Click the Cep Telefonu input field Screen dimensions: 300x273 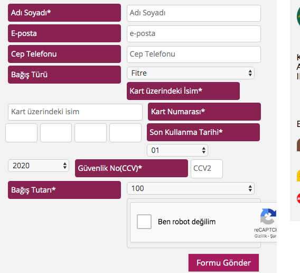[194, 54]
